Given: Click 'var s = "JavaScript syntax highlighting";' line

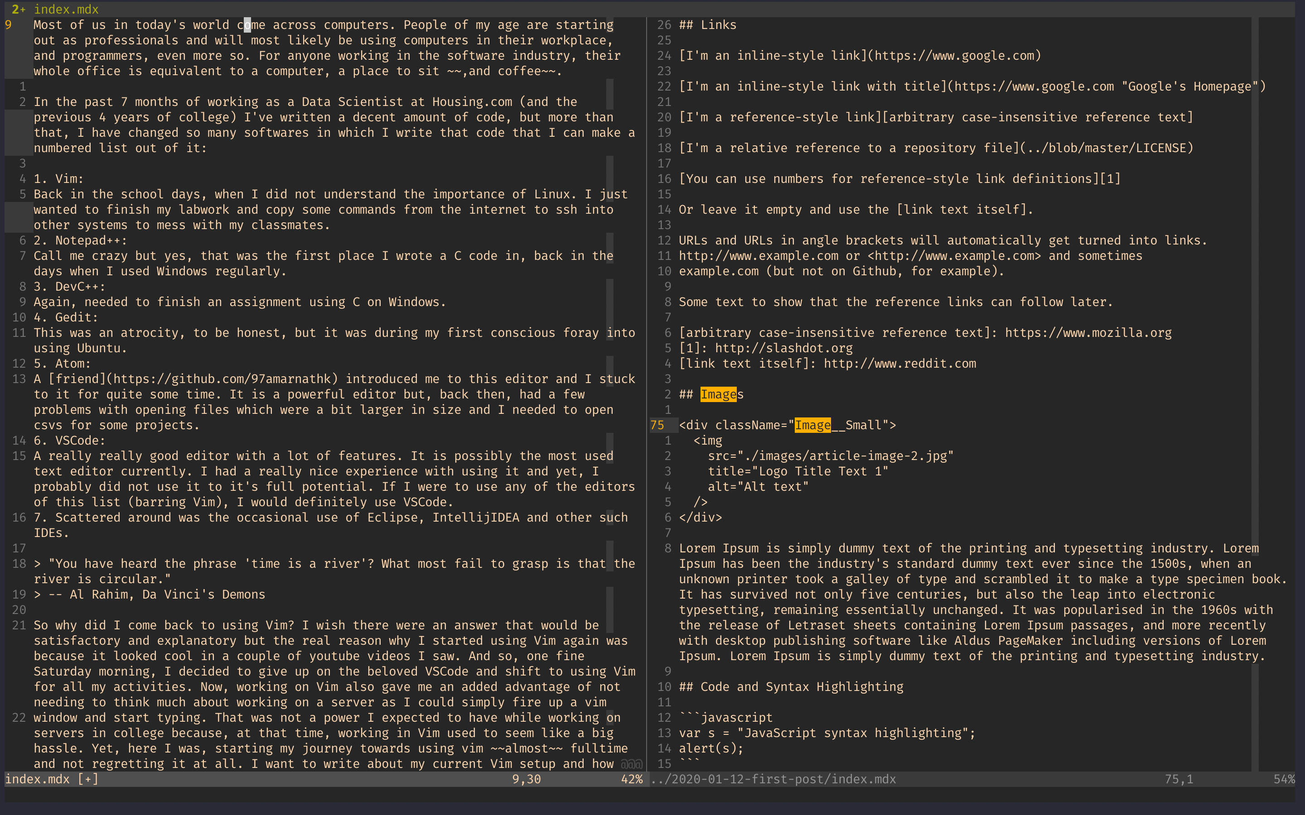Looking at the screenshot, I should click(x=827, y=733).
